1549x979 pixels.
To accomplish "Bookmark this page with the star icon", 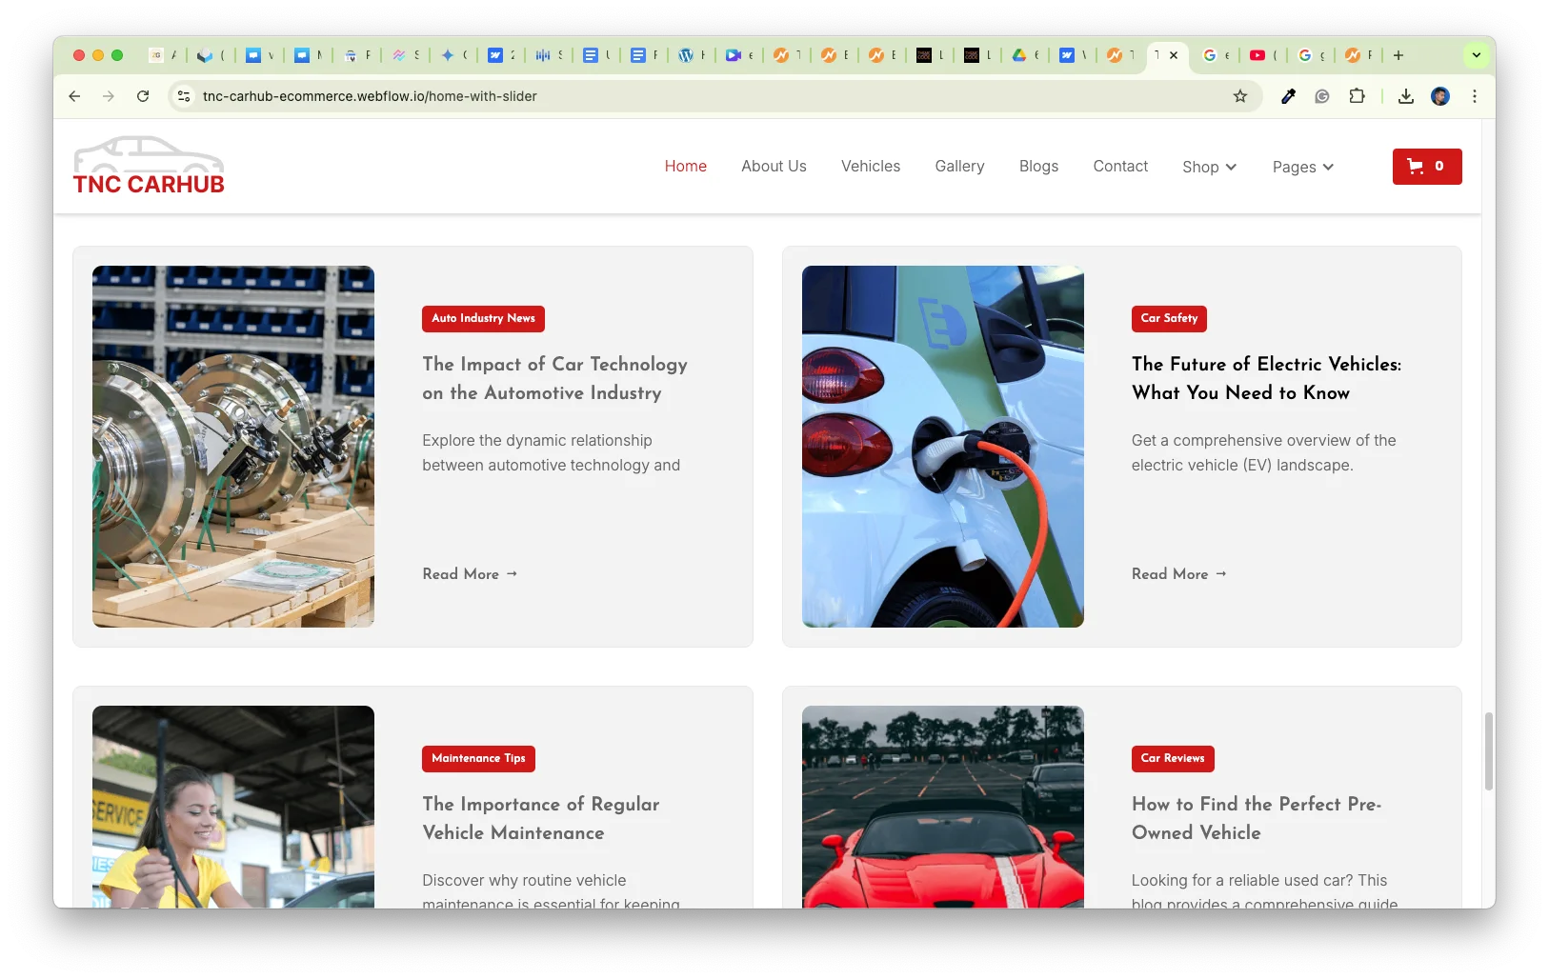I will [x=1239, y=96].
